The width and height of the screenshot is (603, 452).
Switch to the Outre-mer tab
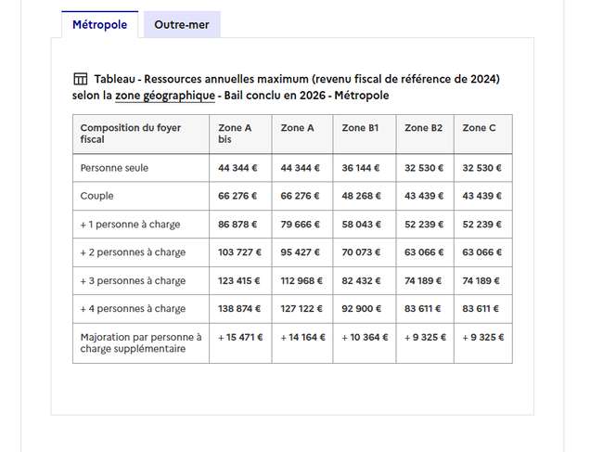tap(182, 25)
